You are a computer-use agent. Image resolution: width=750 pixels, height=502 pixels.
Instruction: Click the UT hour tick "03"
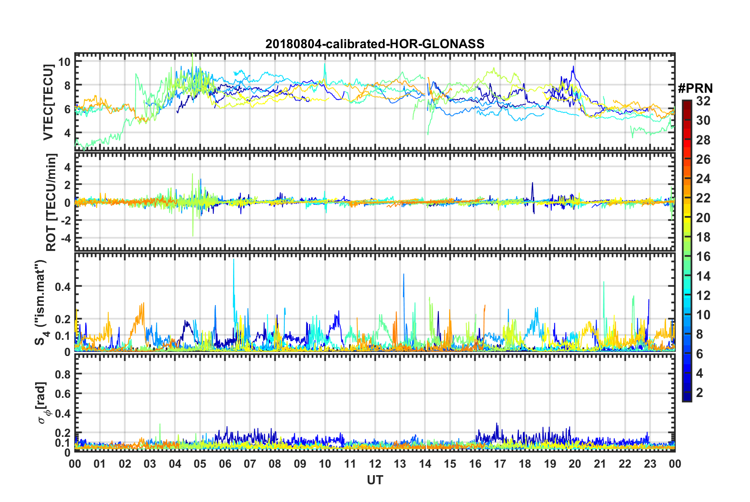point(150,464)
